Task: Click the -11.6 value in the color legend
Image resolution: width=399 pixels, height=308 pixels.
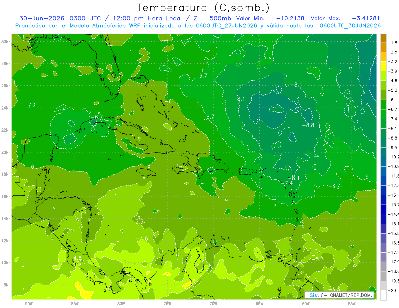Action: point(394,176)
